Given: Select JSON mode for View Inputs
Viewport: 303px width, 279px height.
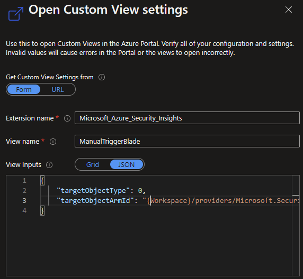Looking at the screenshot, I should [127, 164].
